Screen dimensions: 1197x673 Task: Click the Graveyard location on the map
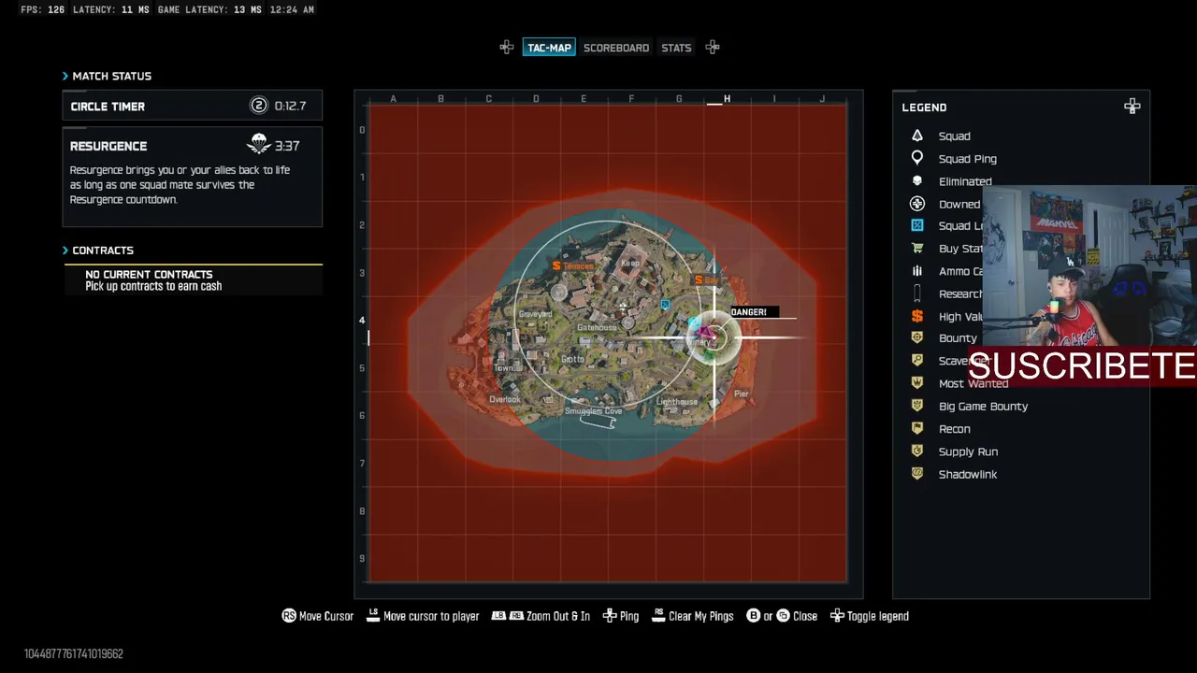(x=535, y=314)
